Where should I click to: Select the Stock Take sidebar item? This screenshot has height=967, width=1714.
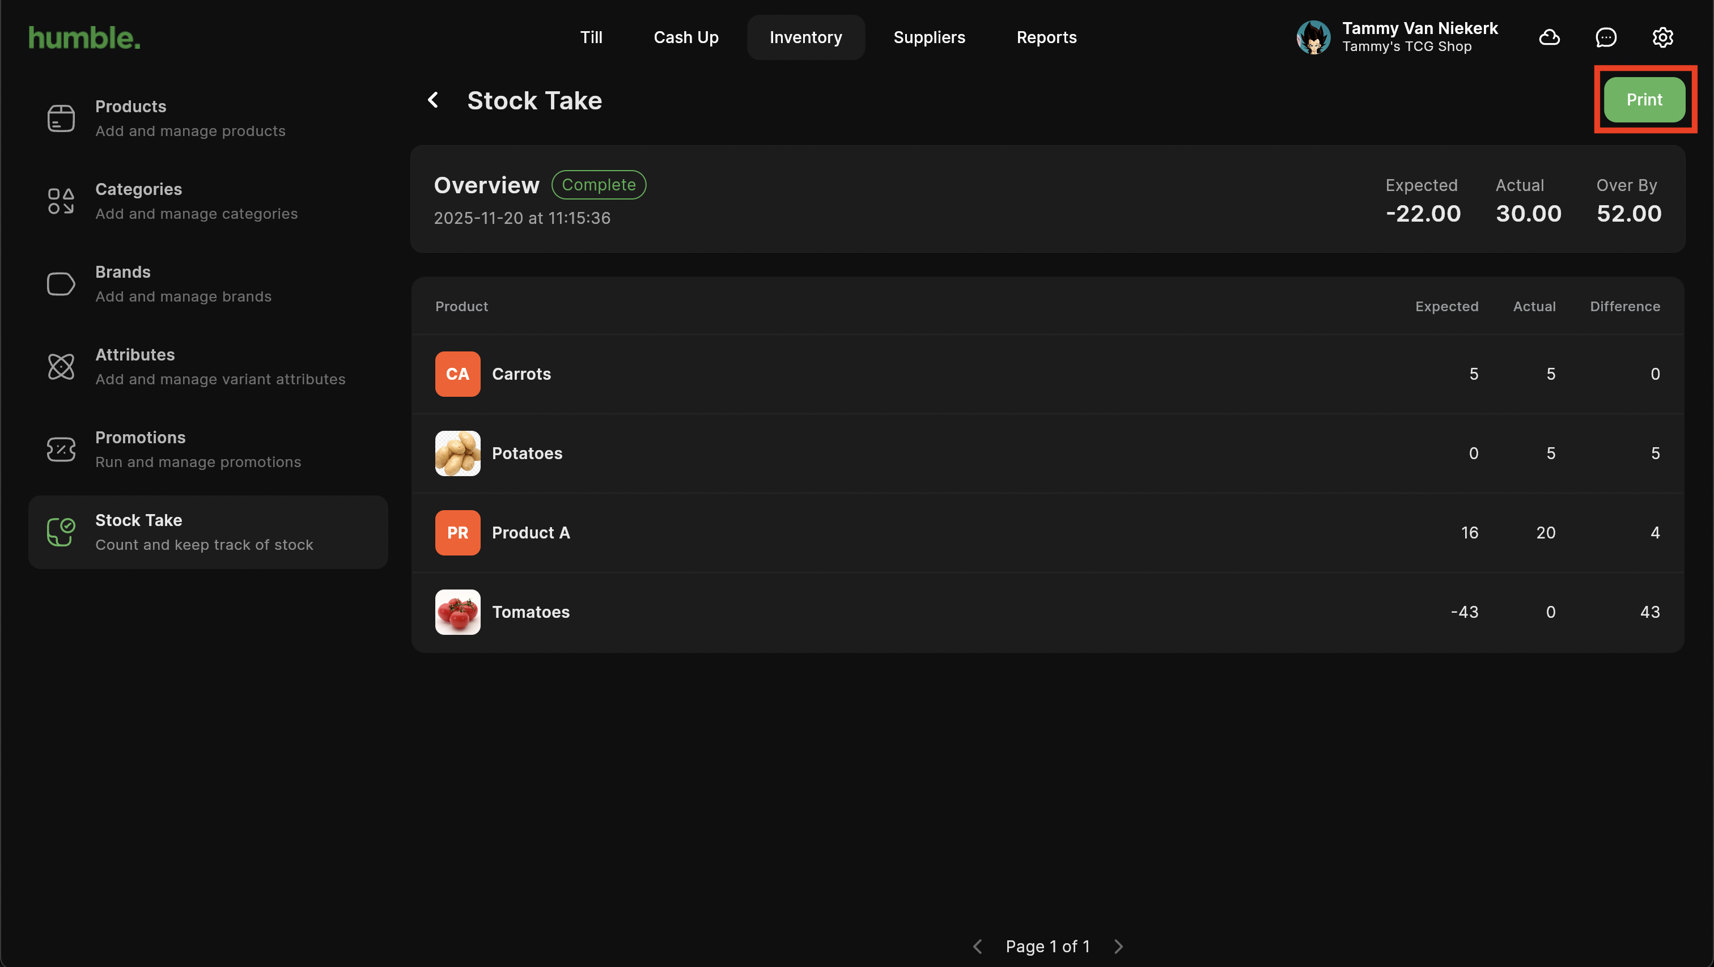(207, 532)
